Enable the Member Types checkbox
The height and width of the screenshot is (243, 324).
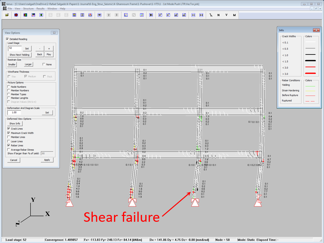[x=9, y=94]
